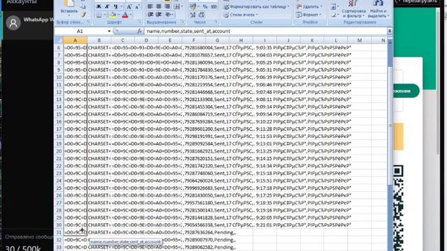
Task: Apply thousands separator (000) format
Action: coord(214,6)
